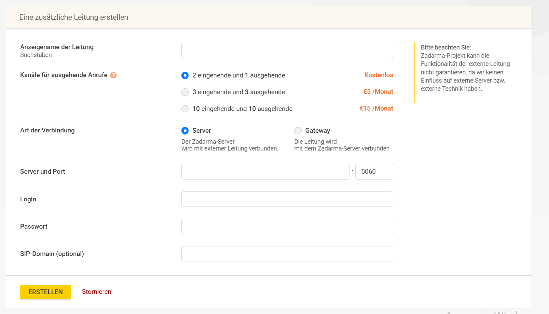Pick the 10 eingehende und 10 ausgehende radio button

(x=185, y=109)
